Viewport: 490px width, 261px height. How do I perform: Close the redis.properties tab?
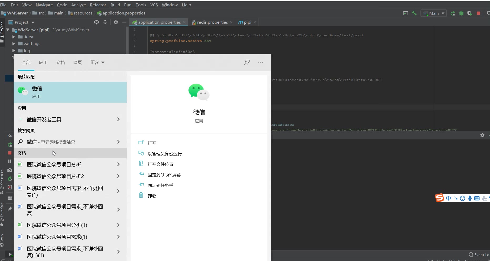(x=231, y=22)
